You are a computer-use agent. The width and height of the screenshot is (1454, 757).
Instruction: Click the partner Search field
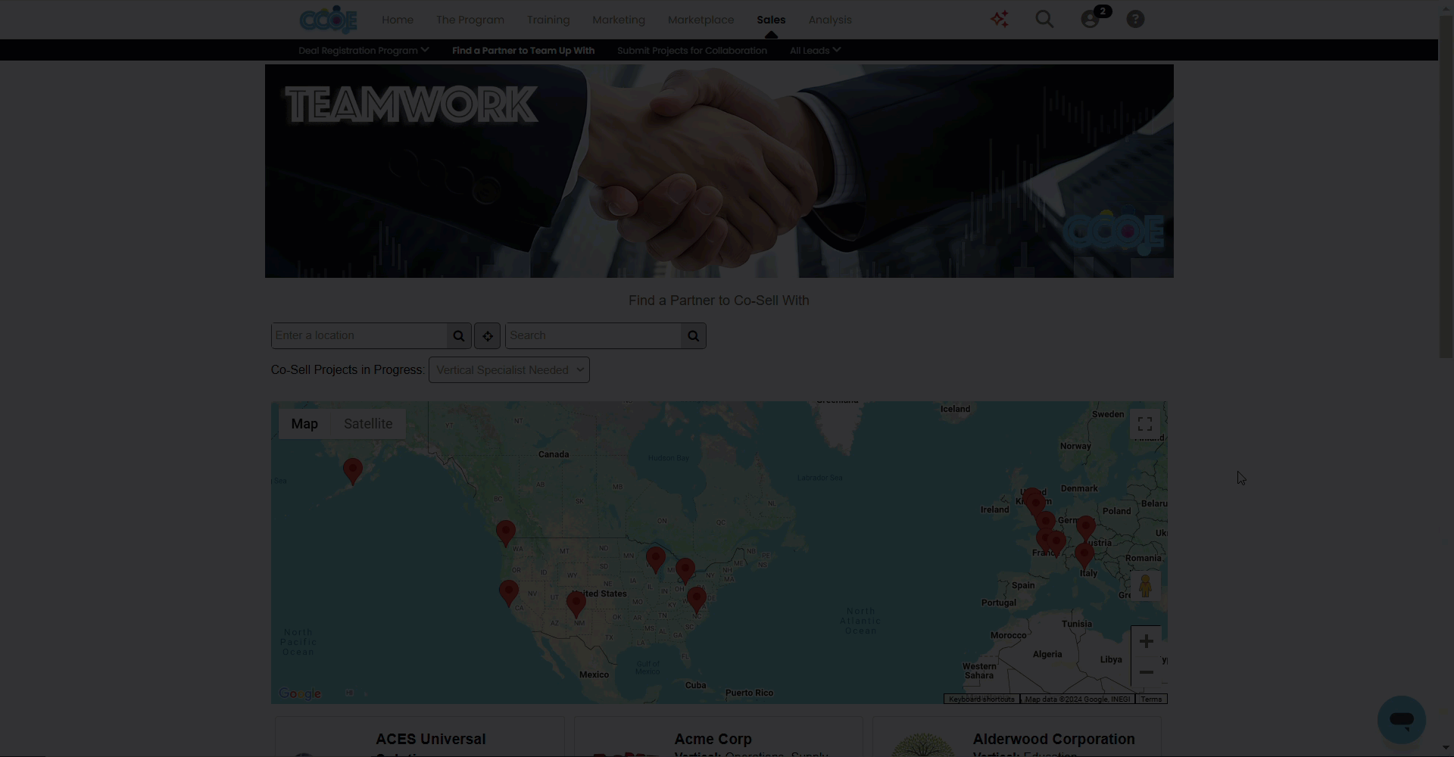coord(593,336)
